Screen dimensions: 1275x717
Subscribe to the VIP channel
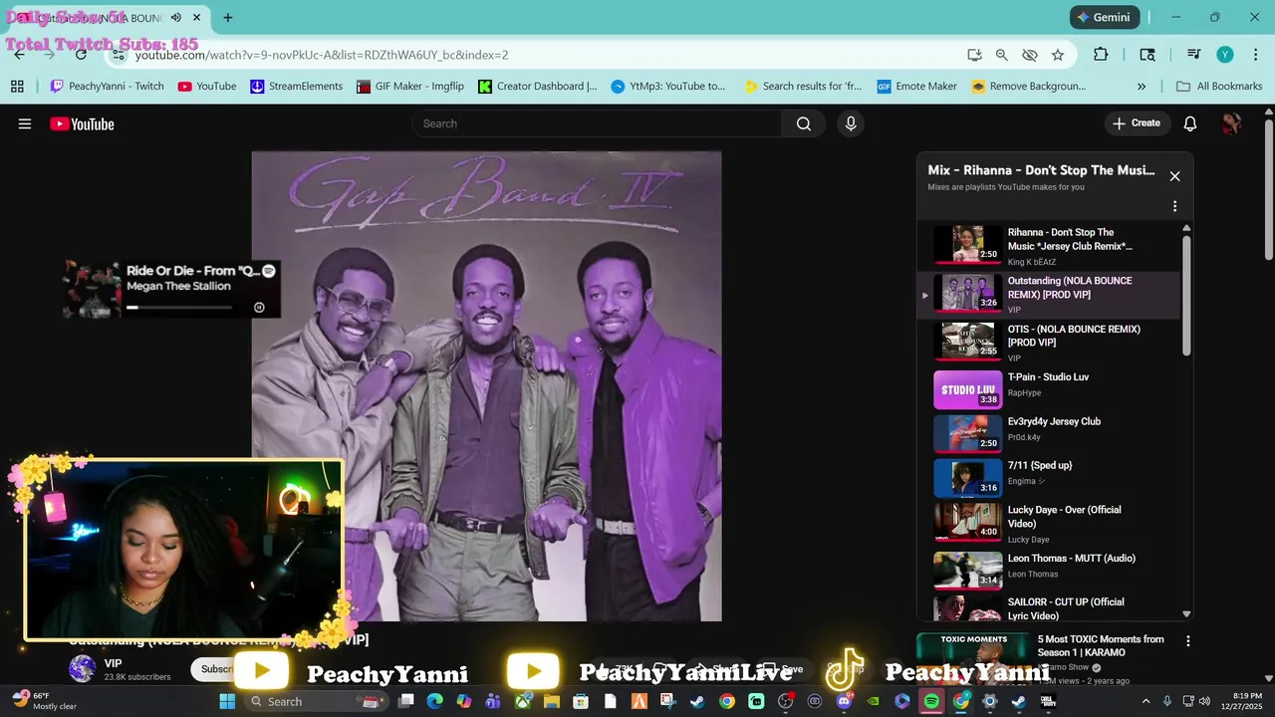pos(217,669)
